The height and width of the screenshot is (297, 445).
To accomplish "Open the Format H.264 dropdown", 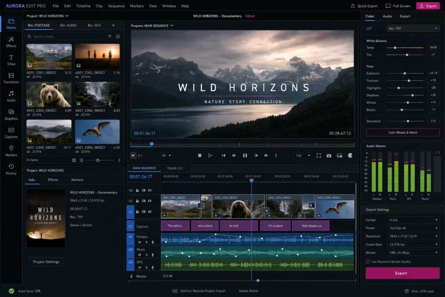I will pos(413,220).
